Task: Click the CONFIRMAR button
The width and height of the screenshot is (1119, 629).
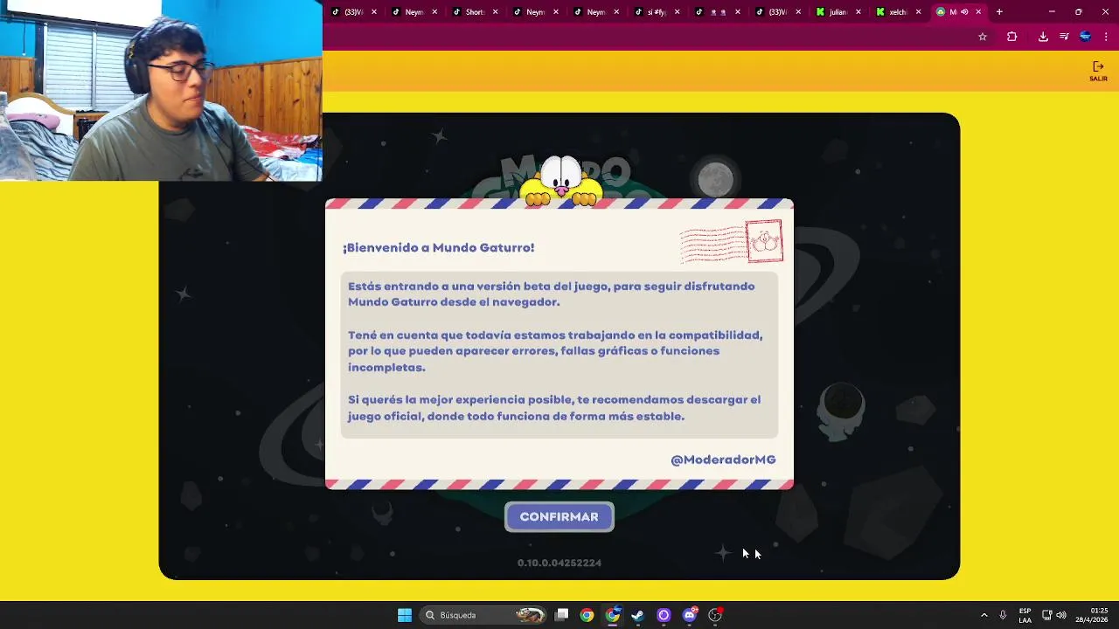Action: point(559,517)
